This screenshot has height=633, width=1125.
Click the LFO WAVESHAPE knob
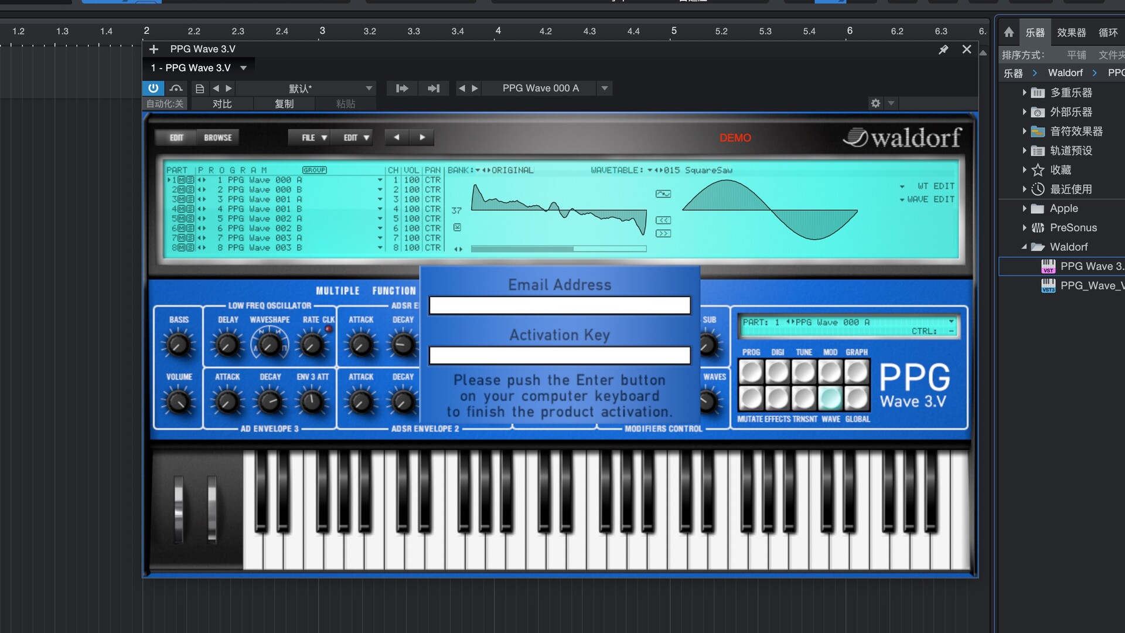(x=270, y=345)
